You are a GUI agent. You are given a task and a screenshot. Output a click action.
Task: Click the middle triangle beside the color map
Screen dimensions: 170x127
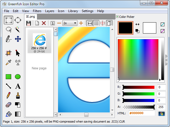coord(166,60)
